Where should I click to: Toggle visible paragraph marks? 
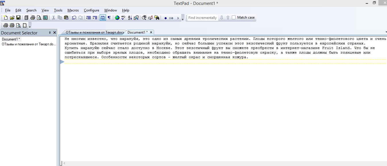point(109,18)
